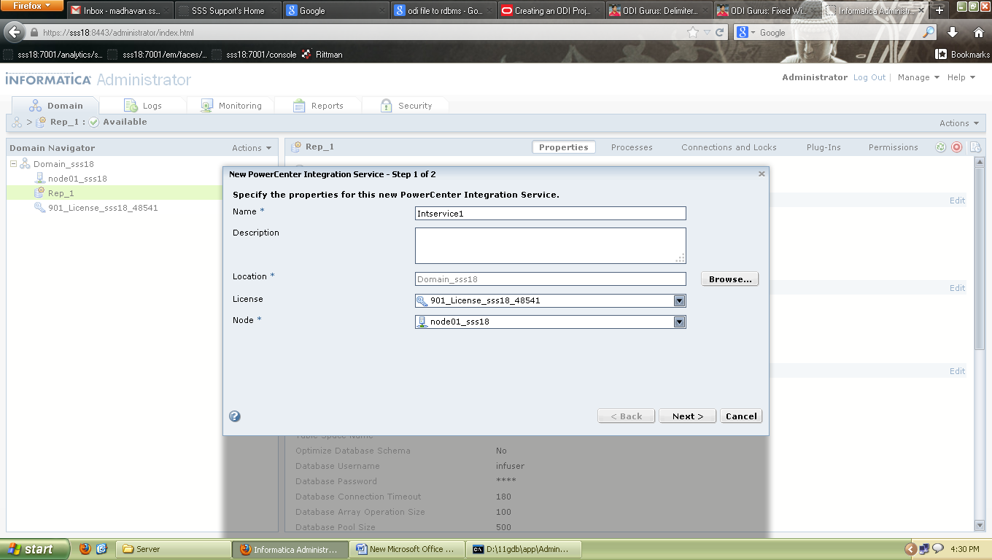Select Rep_1 in Domain Navigator

(61, 193)
